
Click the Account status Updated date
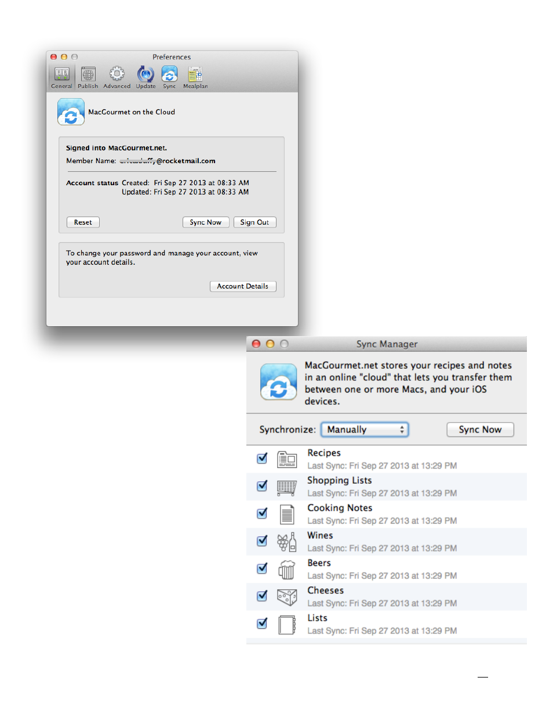click(x=201, y=192)
